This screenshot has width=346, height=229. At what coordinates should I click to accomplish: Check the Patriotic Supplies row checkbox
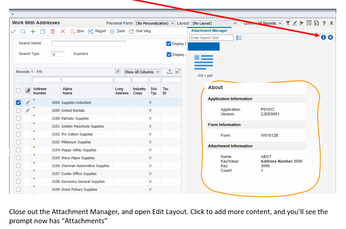[18, 118]
